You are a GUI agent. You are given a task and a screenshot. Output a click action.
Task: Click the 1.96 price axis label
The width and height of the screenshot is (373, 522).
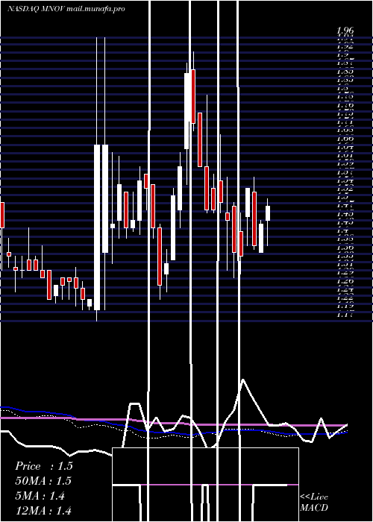click(345, 31)
